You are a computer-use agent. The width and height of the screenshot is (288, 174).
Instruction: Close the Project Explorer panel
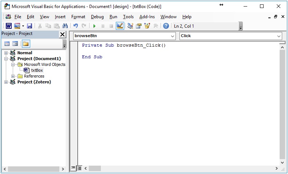pos(63,34)
